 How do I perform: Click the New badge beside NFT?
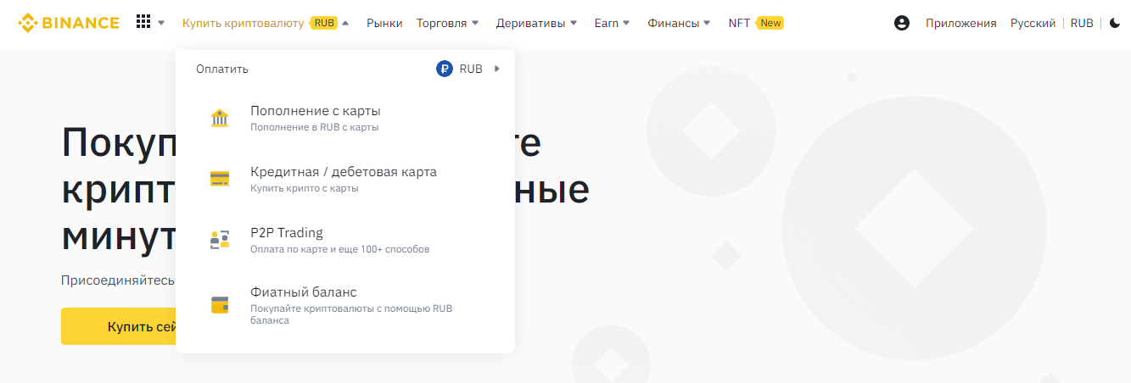click(770, 23)
